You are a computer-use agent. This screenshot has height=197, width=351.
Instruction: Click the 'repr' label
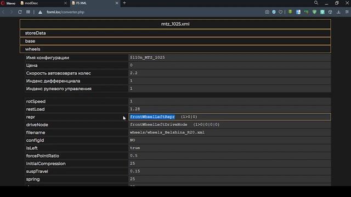(x=31, y=117)
